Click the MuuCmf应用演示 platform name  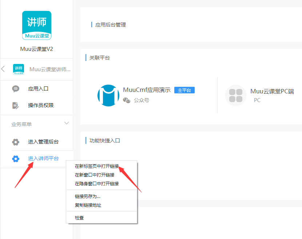[x=147, y=90]
